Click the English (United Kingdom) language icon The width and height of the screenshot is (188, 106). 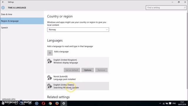pos(50,61)
